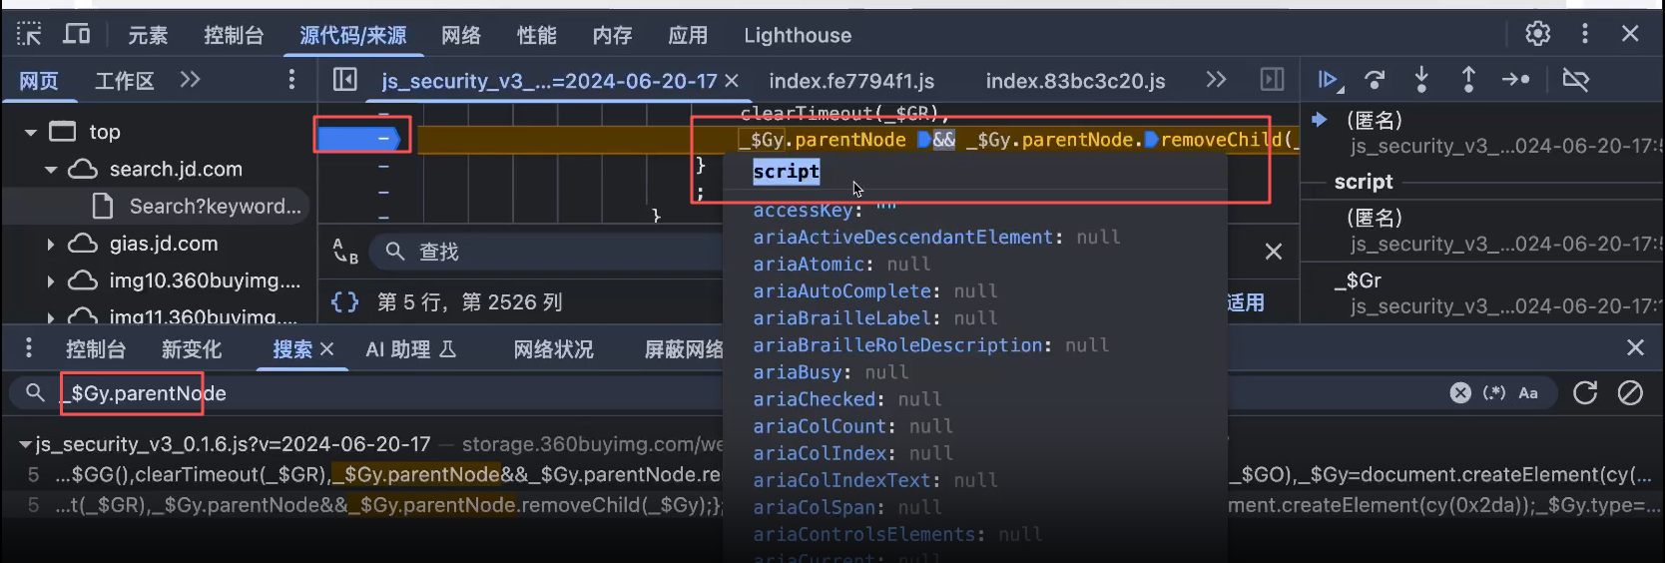The height and width of the screenshot is (563, 1665).
Task: Open the Lighthouse panel tab
Action: click(798, 36)
